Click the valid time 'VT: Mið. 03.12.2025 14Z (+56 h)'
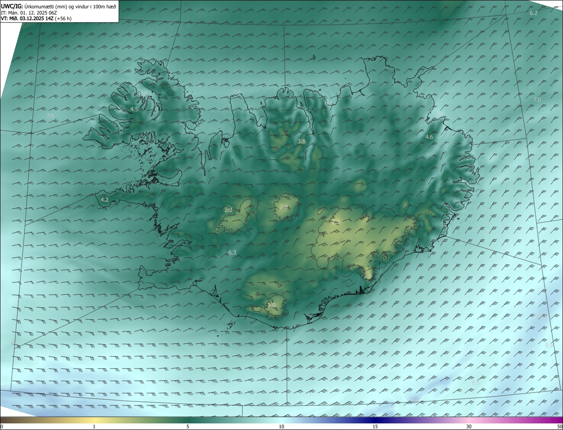 36,19
